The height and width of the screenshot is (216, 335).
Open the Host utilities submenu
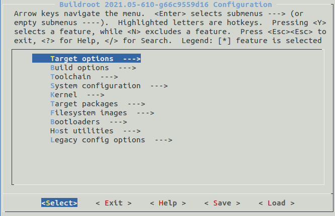point(95,131)
